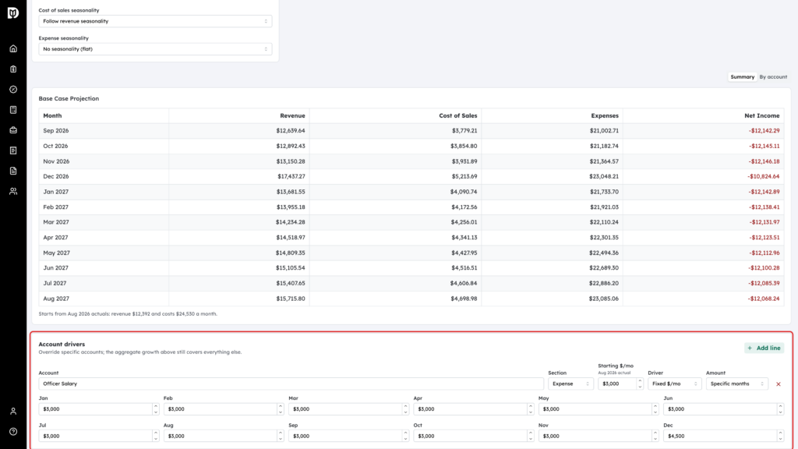Open the clipboard icon in the sidebar
The width and height of the screenshot is (798, 449).
click(13, 69)
